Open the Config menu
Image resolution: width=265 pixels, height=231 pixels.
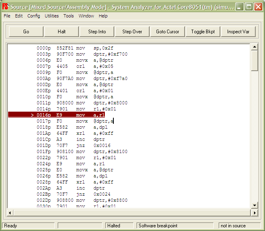[x=34, y=16]
